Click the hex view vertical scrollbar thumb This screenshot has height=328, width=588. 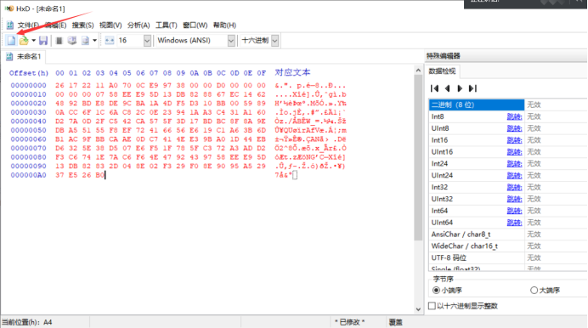point(419,157)
